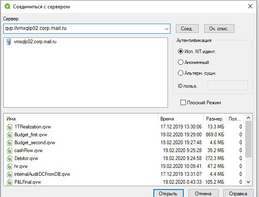This screenshot has width=259, height=197.
Task: Click the P&LFinal.qvw file icon
Action: click(10, 182)
